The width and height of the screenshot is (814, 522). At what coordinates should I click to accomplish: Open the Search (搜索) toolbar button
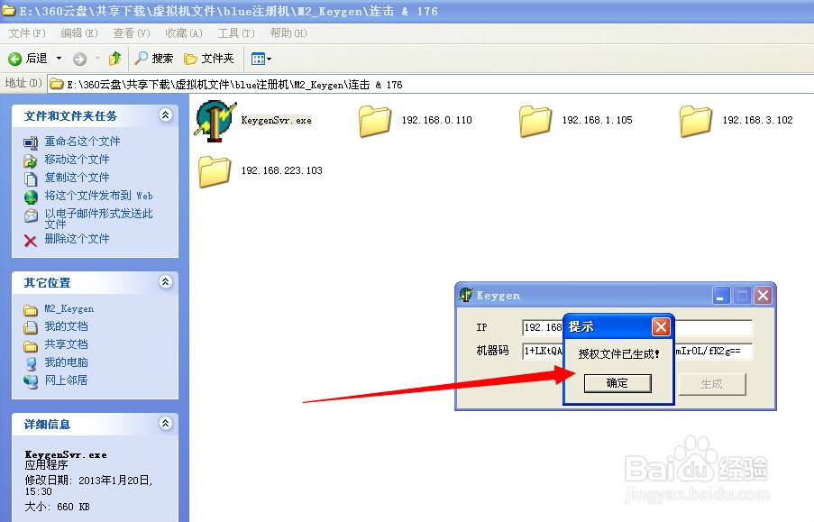click(153, 59)
